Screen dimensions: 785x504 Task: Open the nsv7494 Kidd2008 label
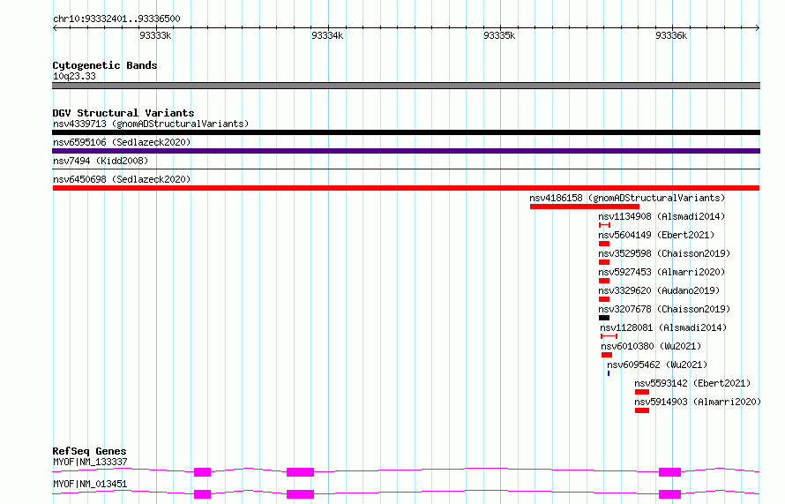pos(101,161)
